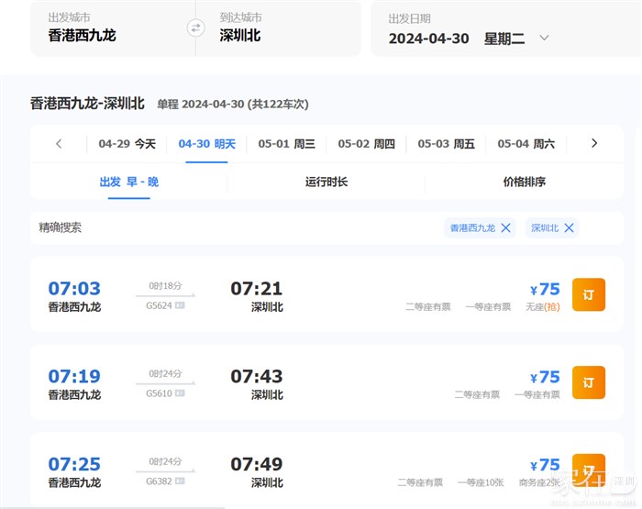Remove the 香港西九龙 filter tag
Screen dimensions: 642x509
[505, 227]
